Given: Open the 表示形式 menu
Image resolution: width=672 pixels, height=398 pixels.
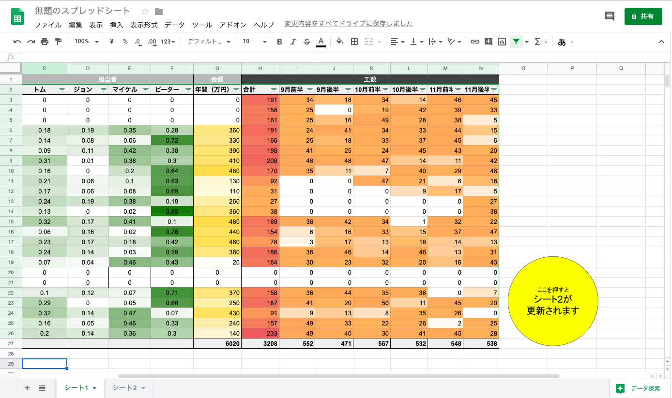Looking at the screenshot, I should coord(144,25).
